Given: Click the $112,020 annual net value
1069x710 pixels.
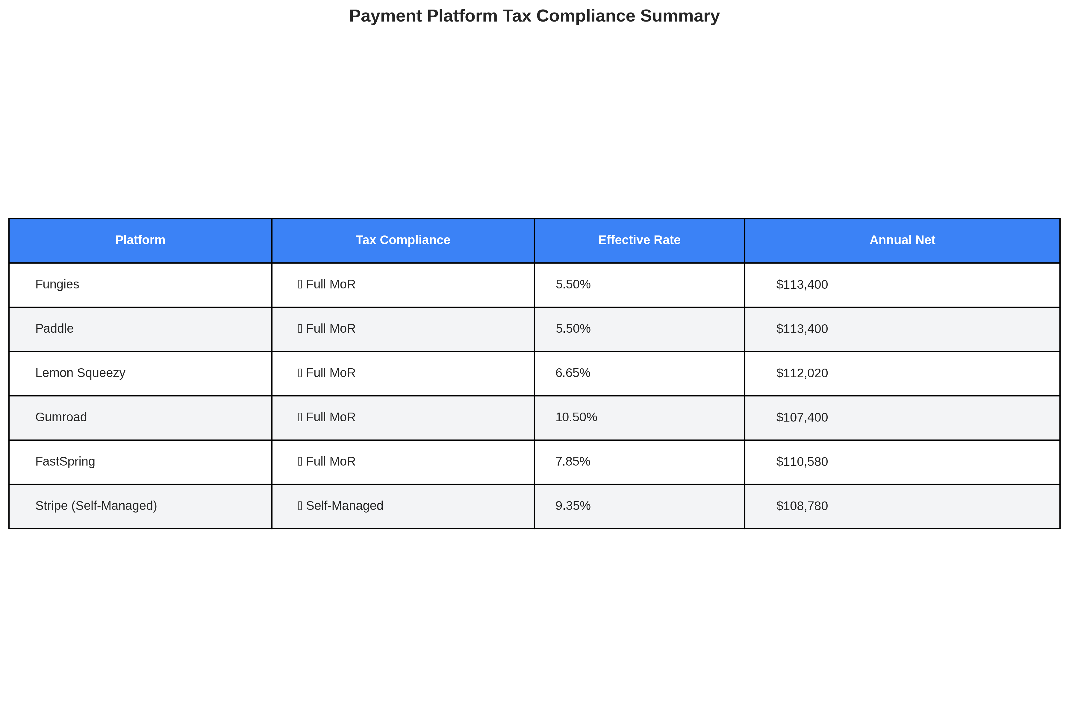Looking at the screenshot, I should pos(802,373).
